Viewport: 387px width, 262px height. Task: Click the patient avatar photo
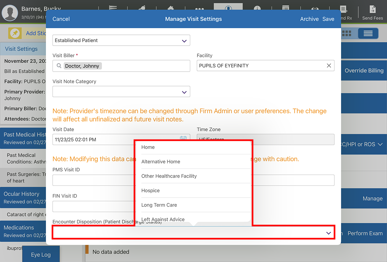click(10, 13)
